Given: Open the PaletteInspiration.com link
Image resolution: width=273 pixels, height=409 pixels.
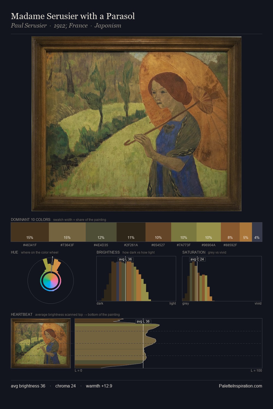Looking at the screenshot, I should click(x=241, y=386).
